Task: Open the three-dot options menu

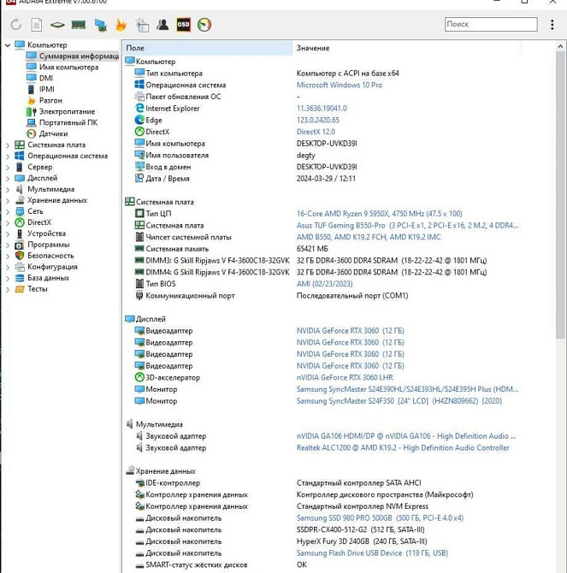Action: [x=552, y=26]
